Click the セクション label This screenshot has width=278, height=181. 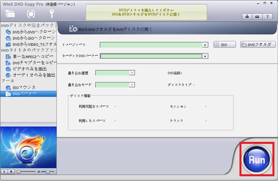coord(178,106)
